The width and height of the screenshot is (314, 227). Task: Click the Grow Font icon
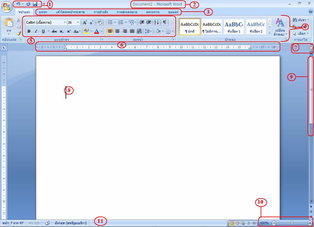click(85, 22)
